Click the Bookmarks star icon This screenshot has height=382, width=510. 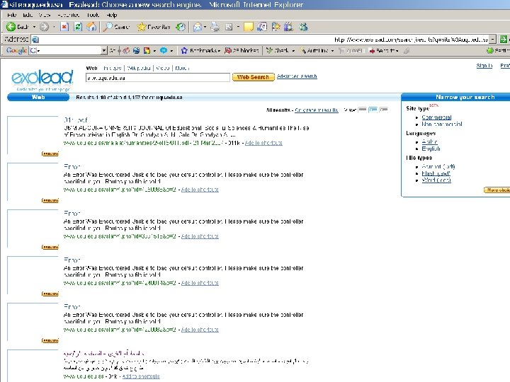click(184, 50)
